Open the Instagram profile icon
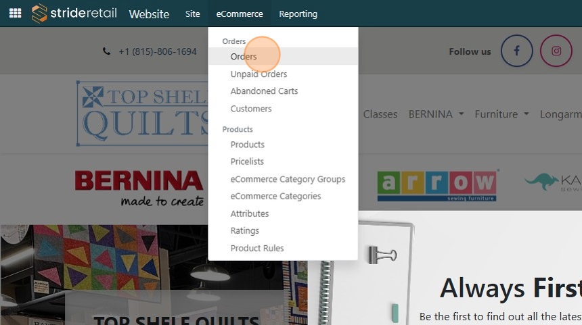 [556, 51]
